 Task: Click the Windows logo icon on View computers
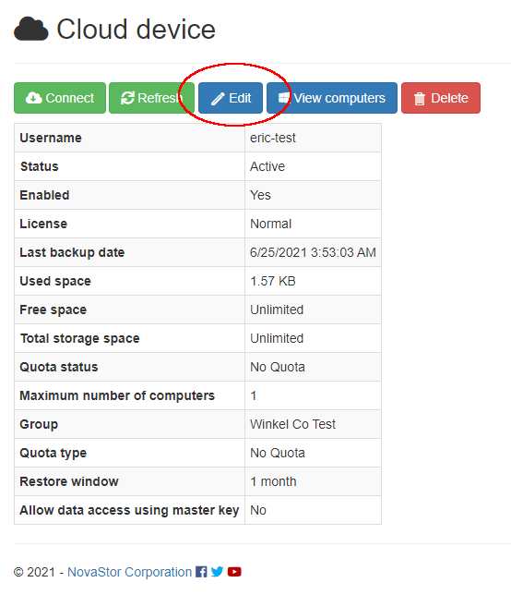click(284, 98)
